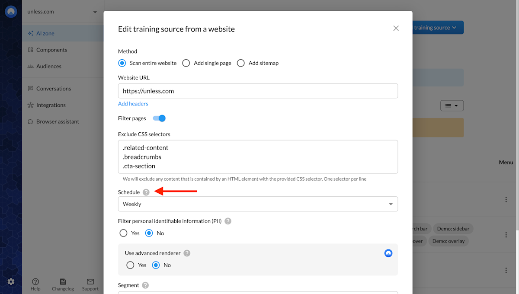The width and height of the screenshot is (519, 294).
Task: Open the unless.com account dropdown
Action: (x=62, y=12)
